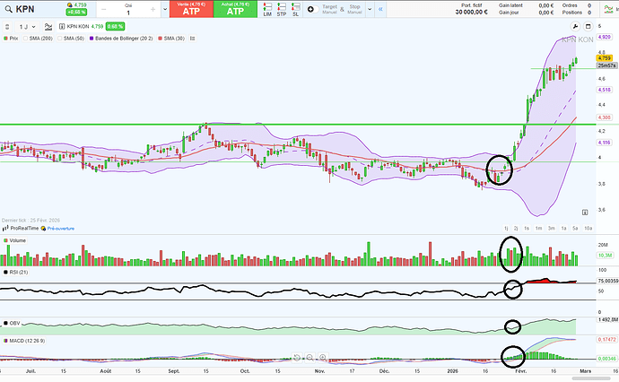
Task: Click the quantity input field
Action: tap(127, 13)
